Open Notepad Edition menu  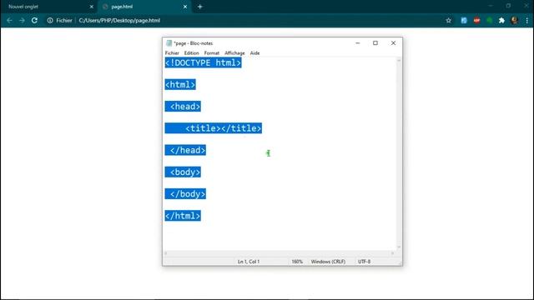(191, 53)
